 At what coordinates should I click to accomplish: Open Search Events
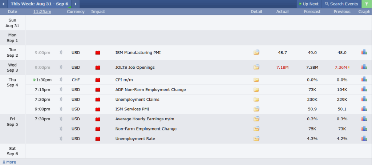[x=341, y=4]
